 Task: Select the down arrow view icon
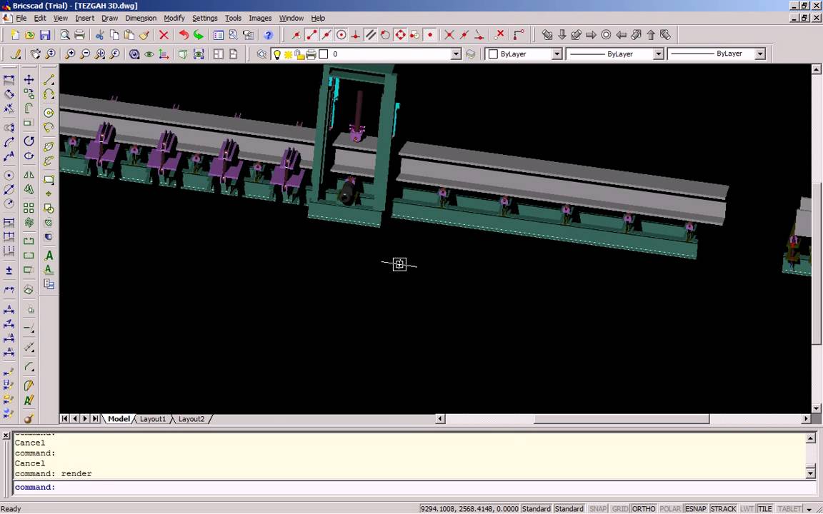click(562, 35)
